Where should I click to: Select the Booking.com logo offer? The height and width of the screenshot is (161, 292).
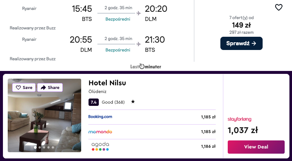[100, 117]
